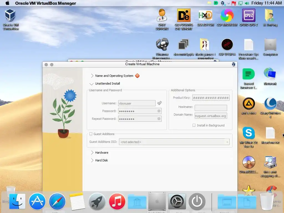Open the App Store dock icon
Image resolution: width=284 pixels, height=213 pixels.
[37, 201]
